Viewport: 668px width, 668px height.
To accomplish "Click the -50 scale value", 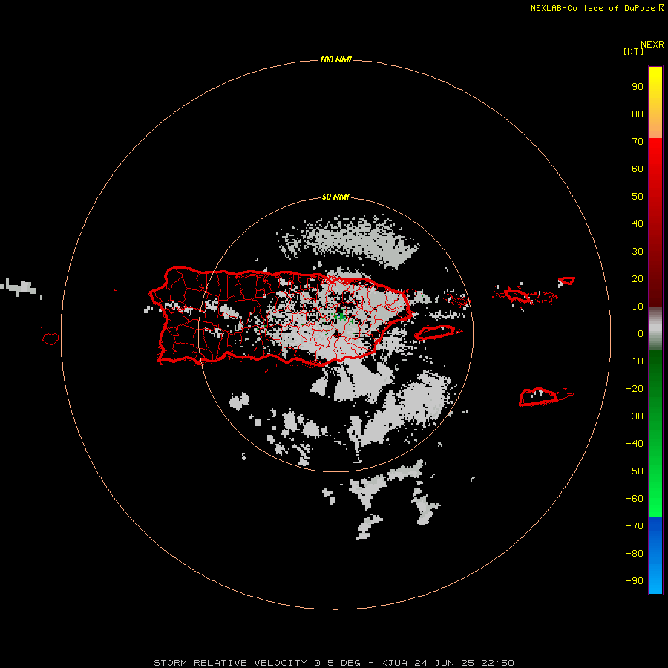I will pos(635,471).
